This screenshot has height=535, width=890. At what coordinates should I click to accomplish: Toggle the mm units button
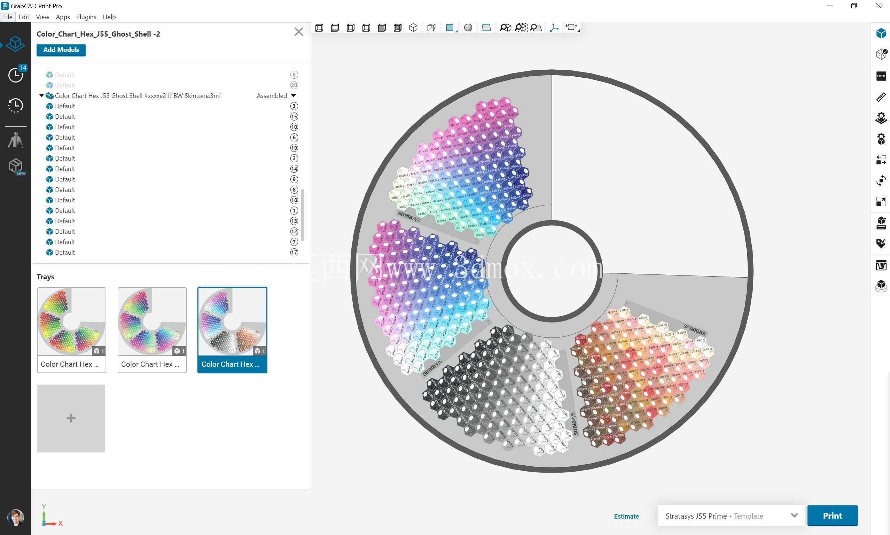pyautogui.click(x=881, y=76)
